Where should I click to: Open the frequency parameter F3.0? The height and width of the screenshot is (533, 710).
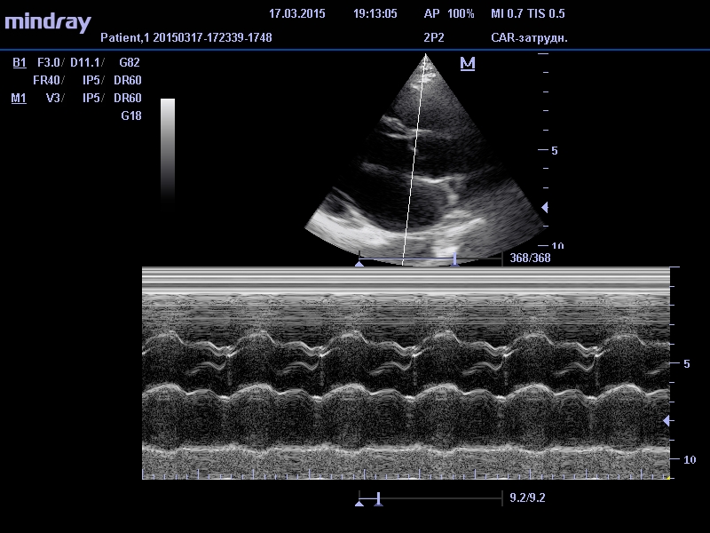click(x=49, y=63)
